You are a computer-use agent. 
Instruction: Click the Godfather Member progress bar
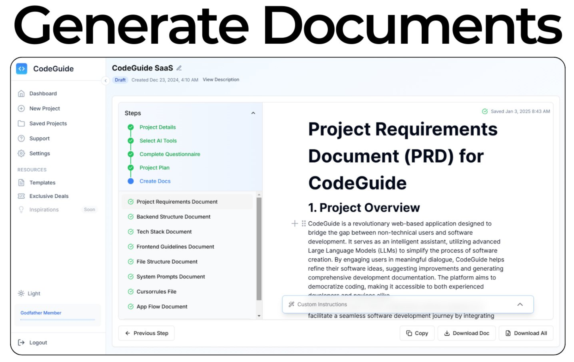(x=57, y=319)
